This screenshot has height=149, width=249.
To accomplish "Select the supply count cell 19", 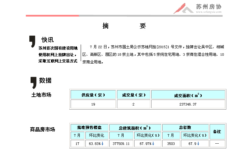I will click(93, 104).
